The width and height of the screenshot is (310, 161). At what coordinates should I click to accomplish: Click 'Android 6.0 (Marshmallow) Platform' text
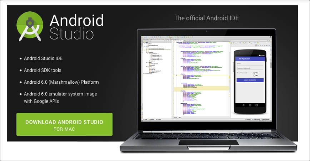click(61, 82)
